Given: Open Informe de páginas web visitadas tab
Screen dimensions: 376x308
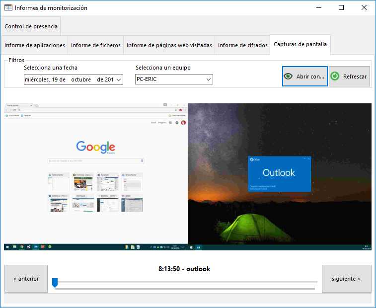Looking at the screenshot, I should pyautogui.click(x=169, y=45).
